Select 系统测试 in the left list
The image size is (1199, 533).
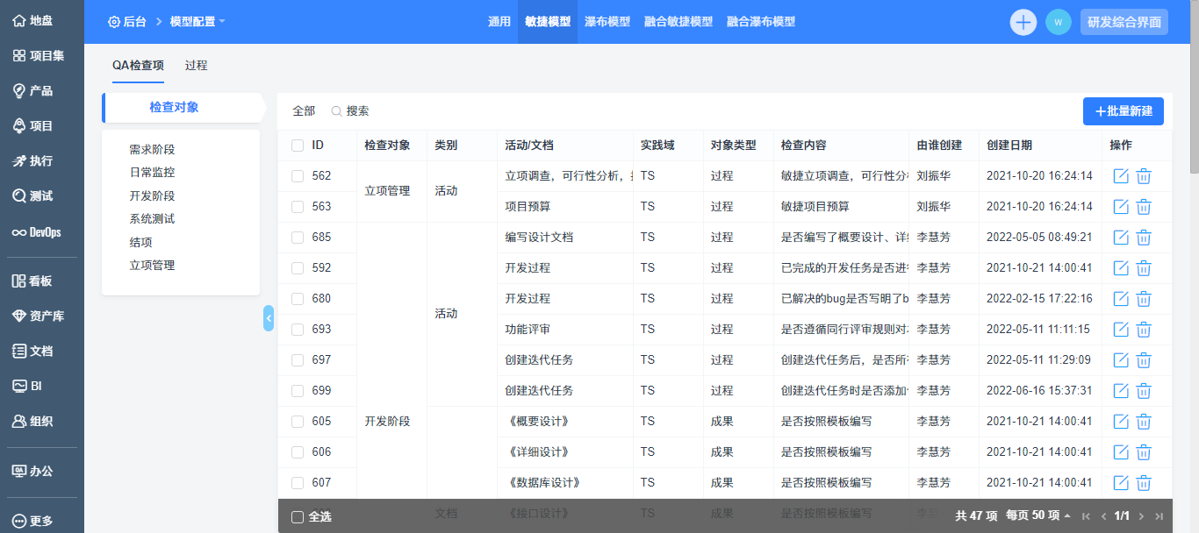tap(152, 219)
